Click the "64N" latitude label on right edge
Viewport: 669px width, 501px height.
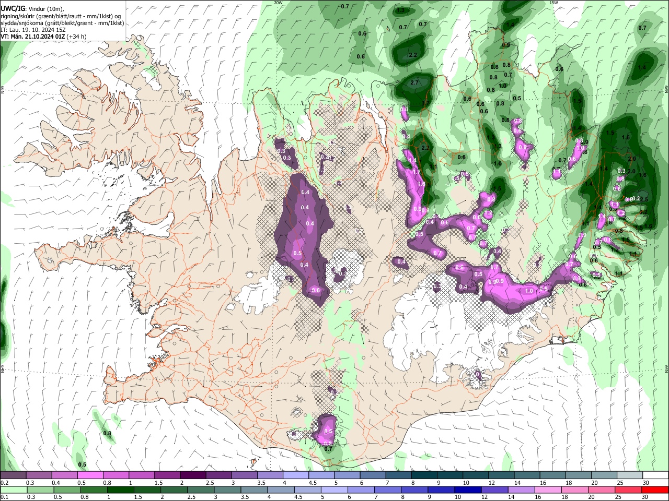click(666, 368)
